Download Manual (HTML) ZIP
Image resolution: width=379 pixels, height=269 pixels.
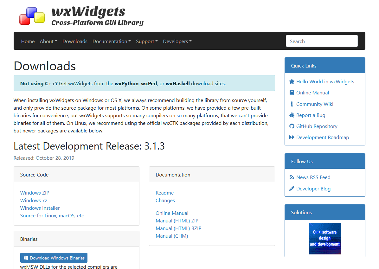pos(177,221)
